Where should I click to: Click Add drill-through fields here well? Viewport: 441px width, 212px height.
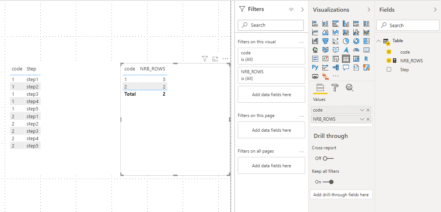pyautogui.click(x=341, y=195)
